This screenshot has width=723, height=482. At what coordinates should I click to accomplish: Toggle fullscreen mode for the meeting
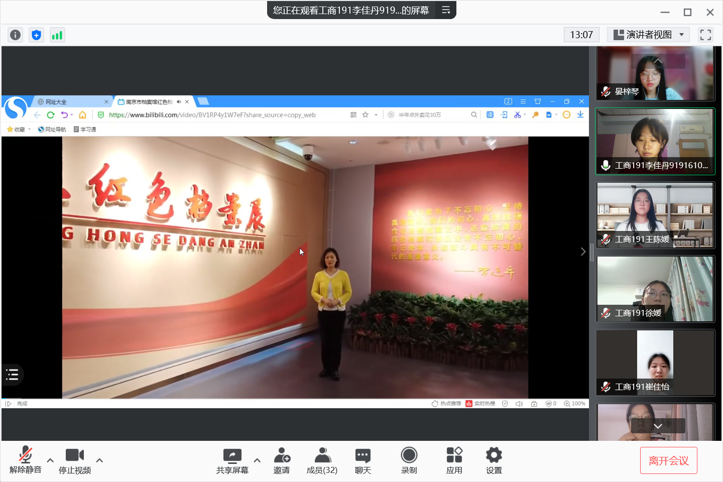[x=705, y=35]
